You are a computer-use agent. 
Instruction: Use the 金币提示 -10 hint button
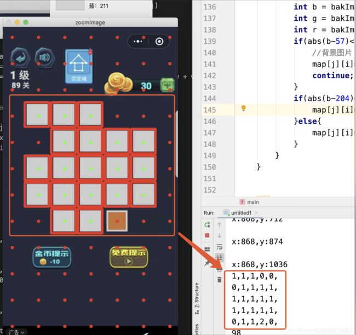pyautogui.click(x=52, y=257)
